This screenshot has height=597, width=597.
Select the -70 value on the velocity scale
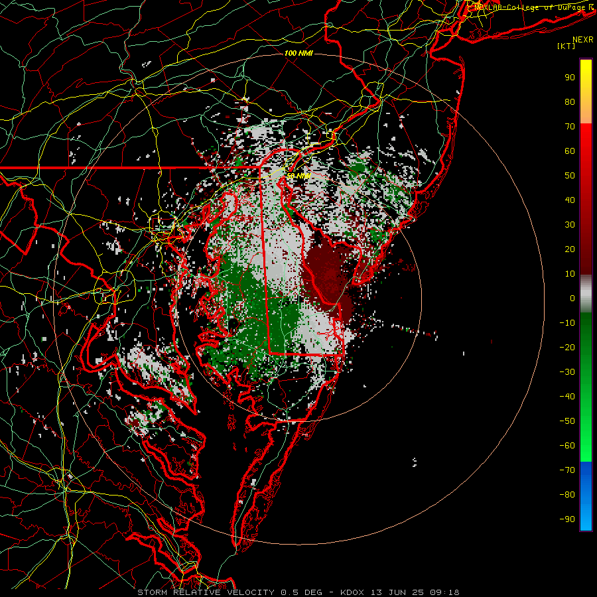coord(567,470)
